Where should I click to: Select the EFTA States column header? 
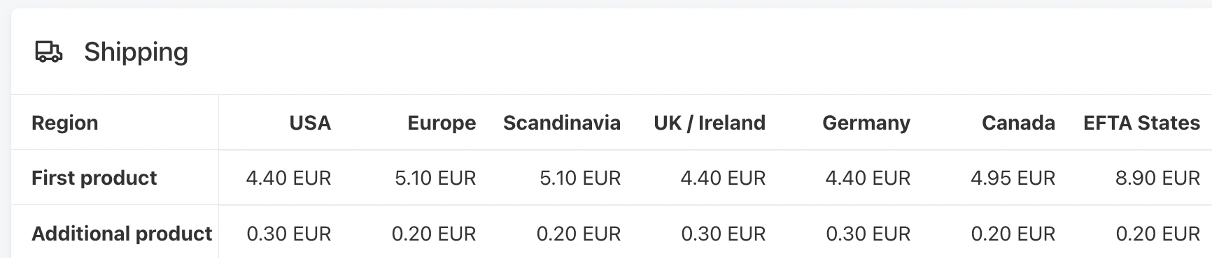(1141, 123)
